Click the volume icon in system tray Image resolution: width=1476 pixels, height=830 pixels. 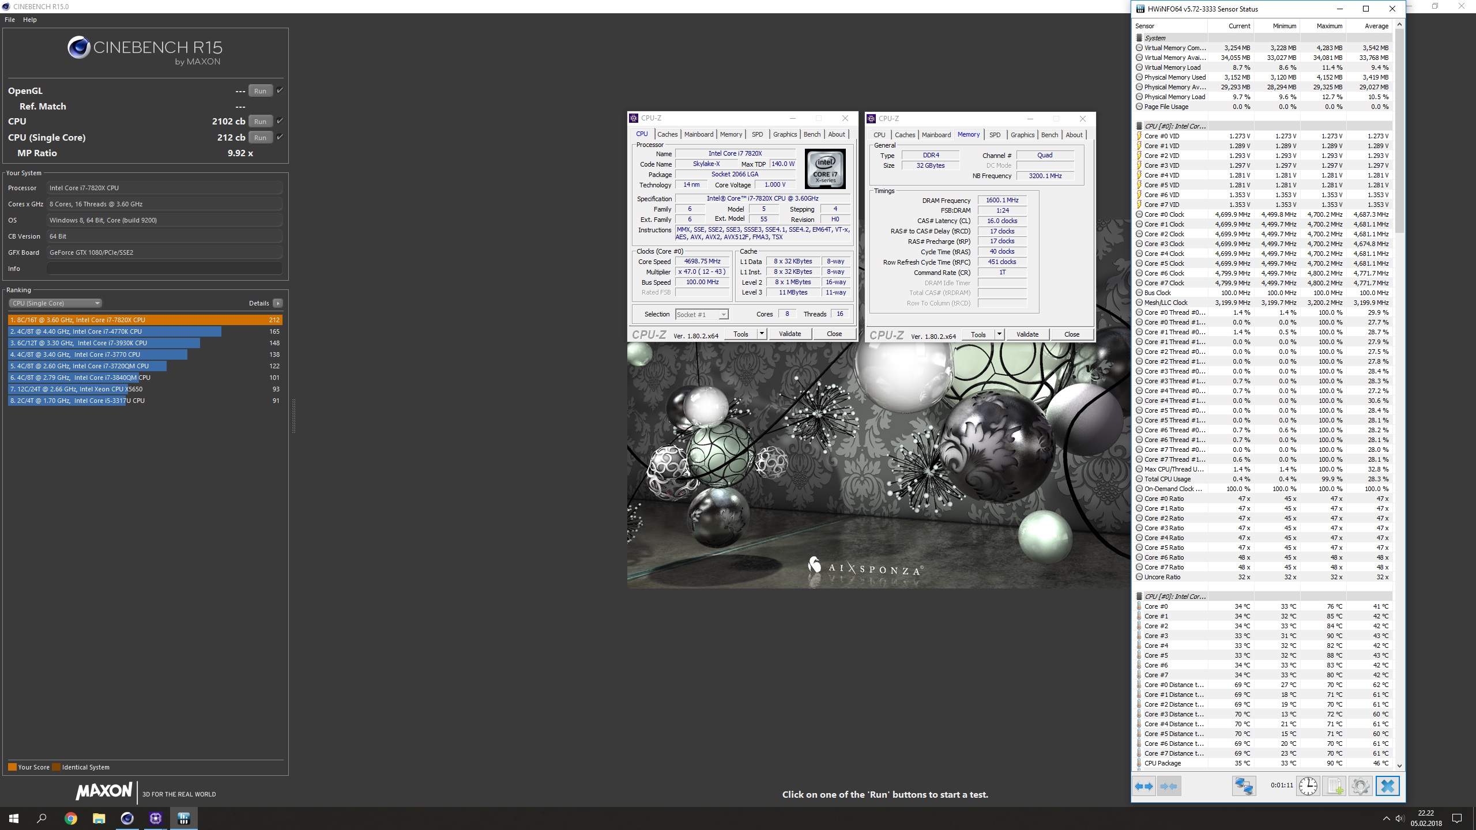pyautogui.click(x=1399, y=818)
